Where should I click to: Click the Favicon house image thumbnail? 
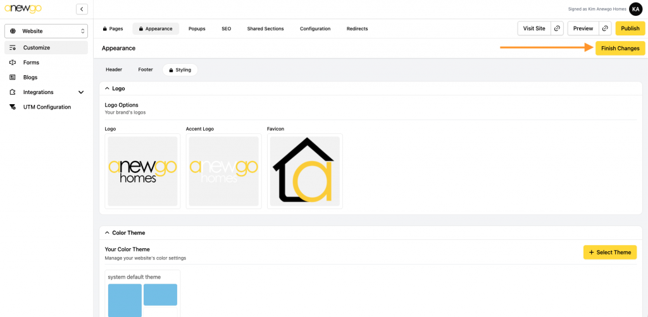coord(304,170)
